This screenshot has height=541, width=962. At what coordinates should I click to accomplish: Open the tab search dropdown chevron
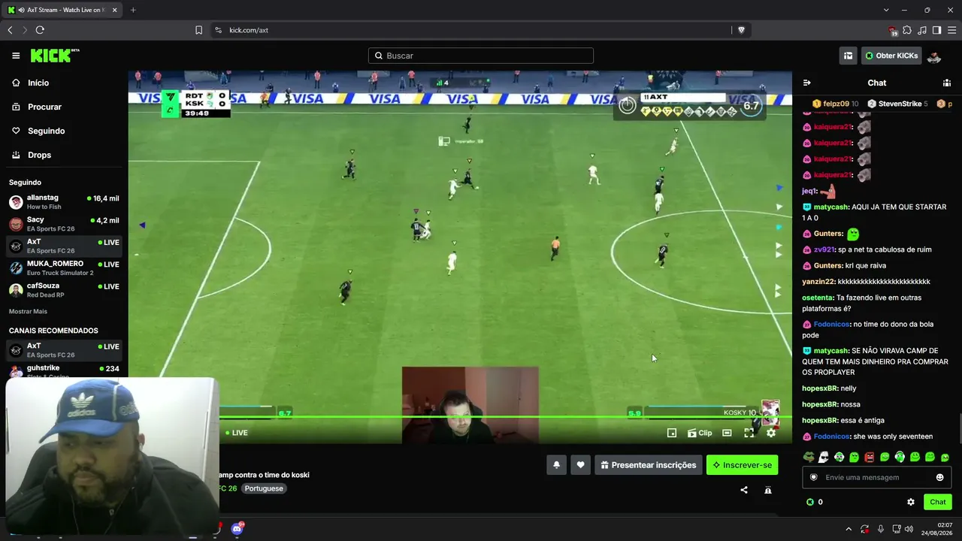[x=886, y=10]
